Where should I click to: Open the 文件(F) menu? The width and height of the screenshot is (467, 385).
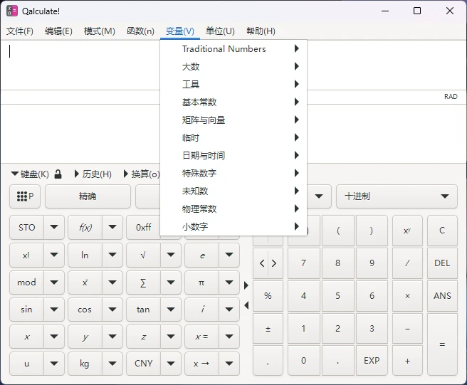[x=20, y=31]
